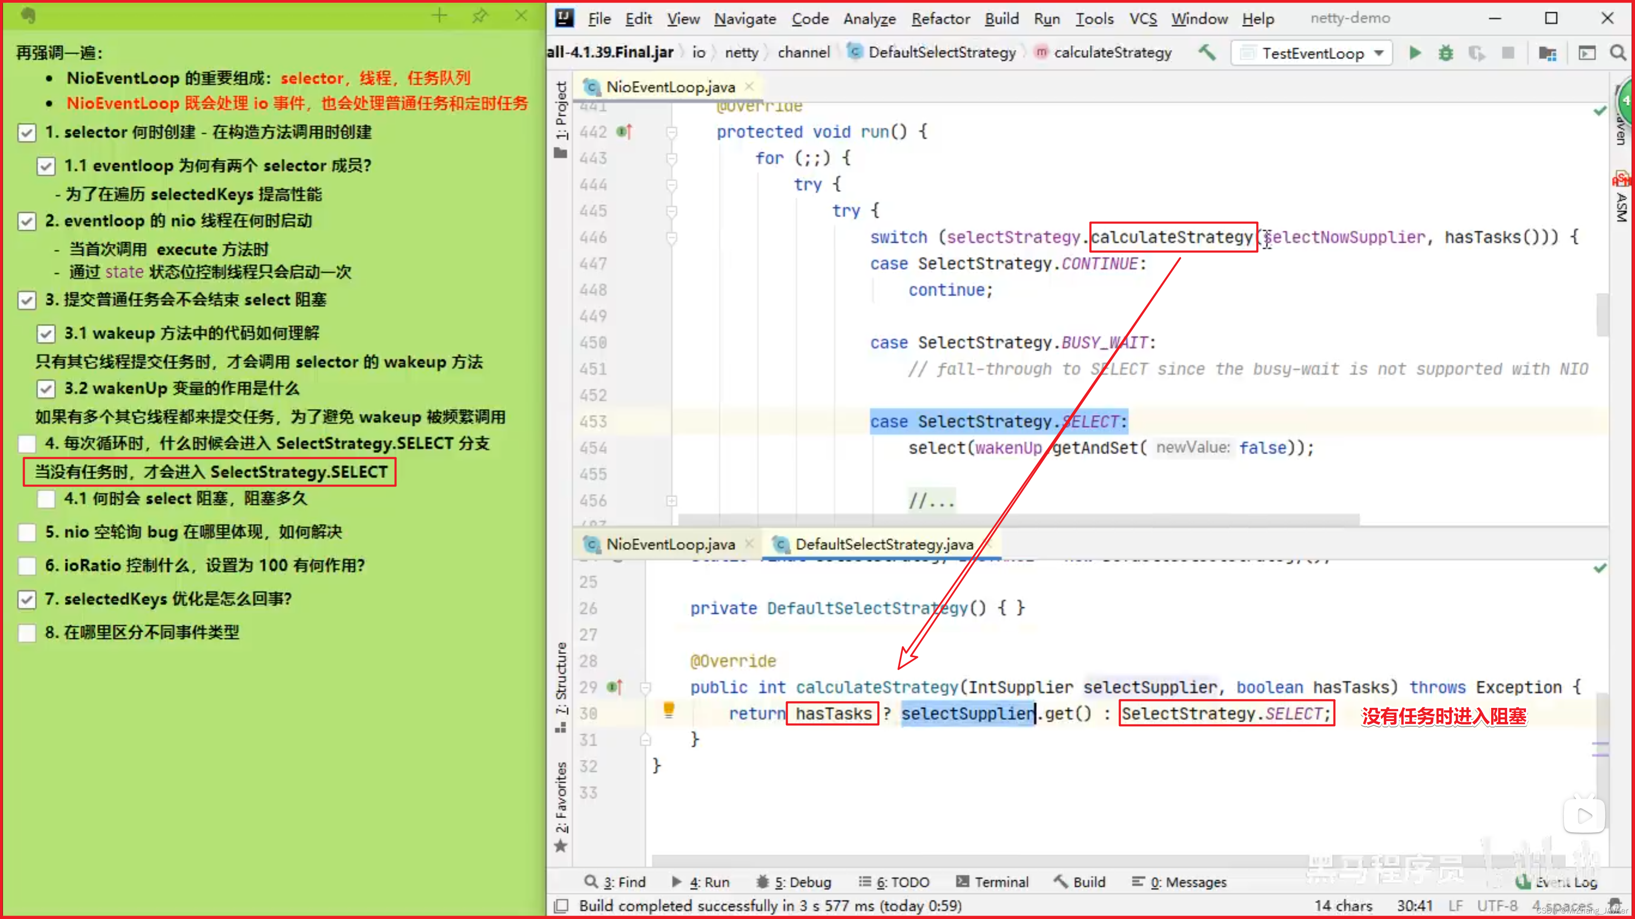Toggle checkbox 2 eventloop nio 线程
This screenshot has width=1635, height=919.
pyautogui.click(x=27, y=221)
